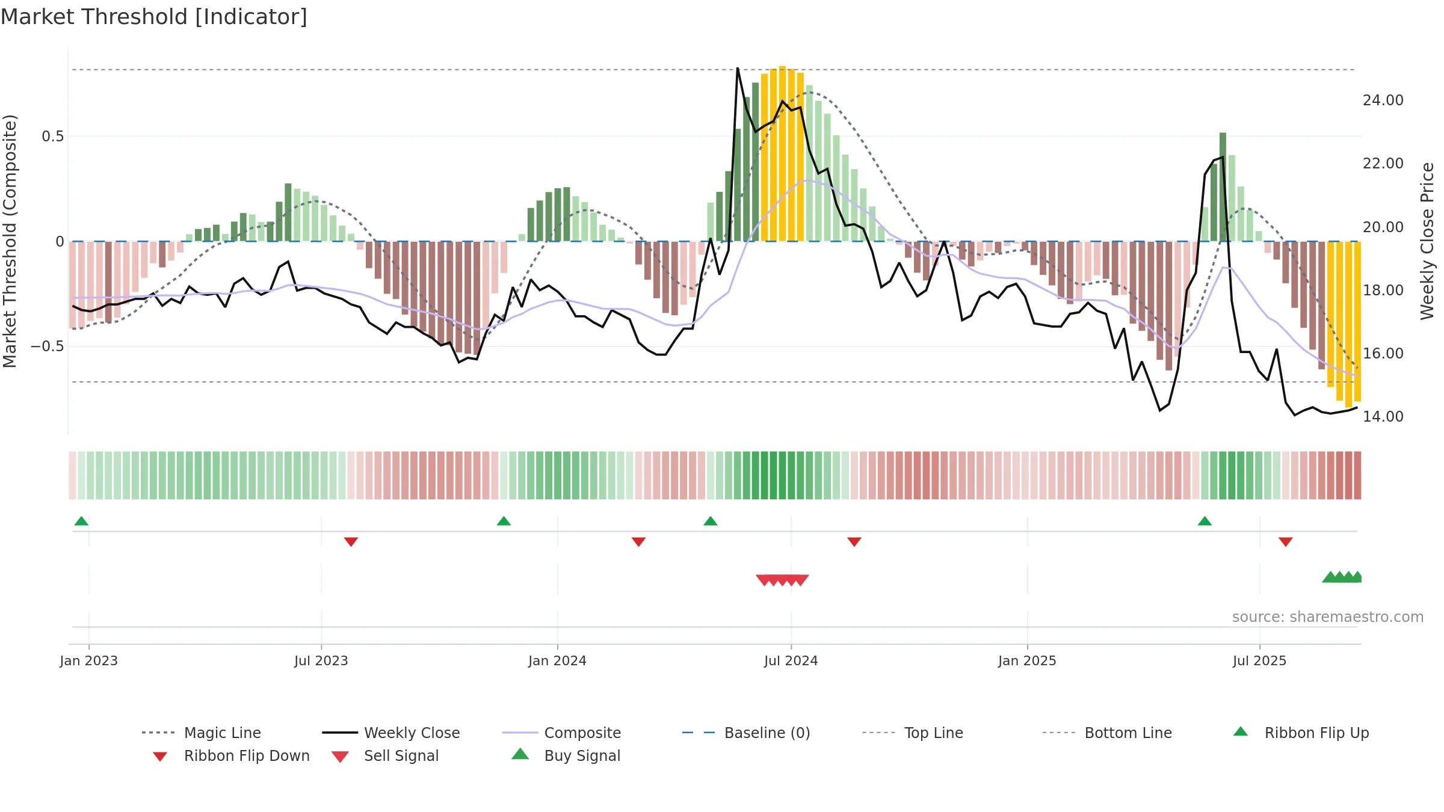Click the 24.00 price axis label
The height and width of the screenshot is (812, 1444).
pyautogui.click(x=1383, y=100)
